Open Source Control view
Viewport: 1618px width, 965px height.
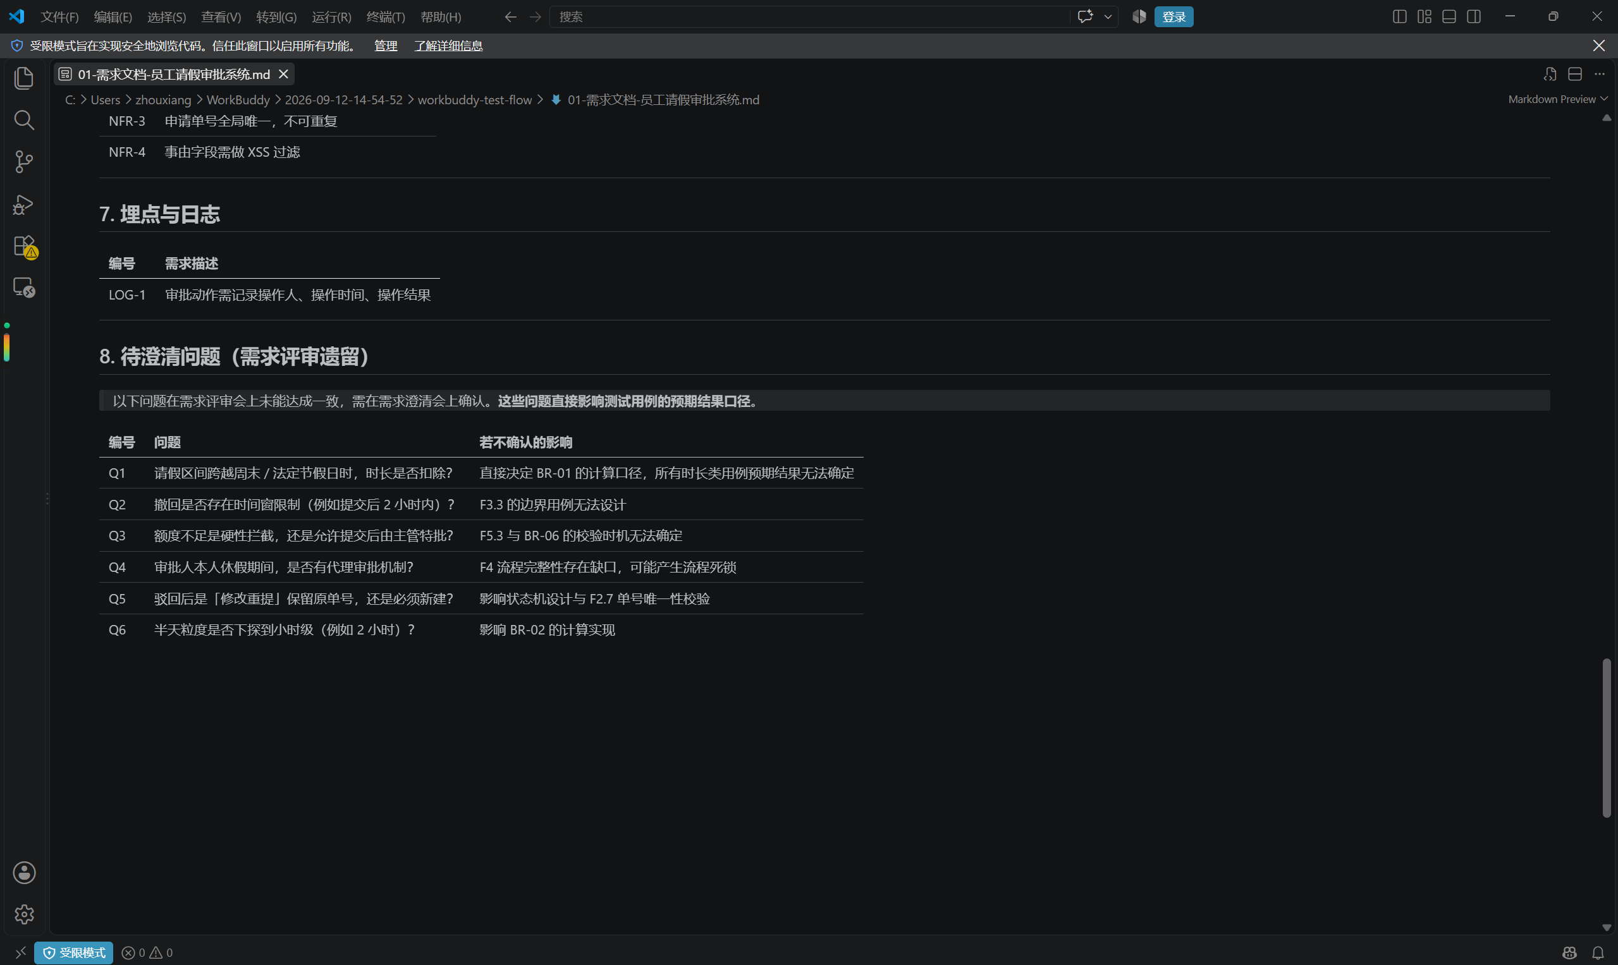coord(24,162)
